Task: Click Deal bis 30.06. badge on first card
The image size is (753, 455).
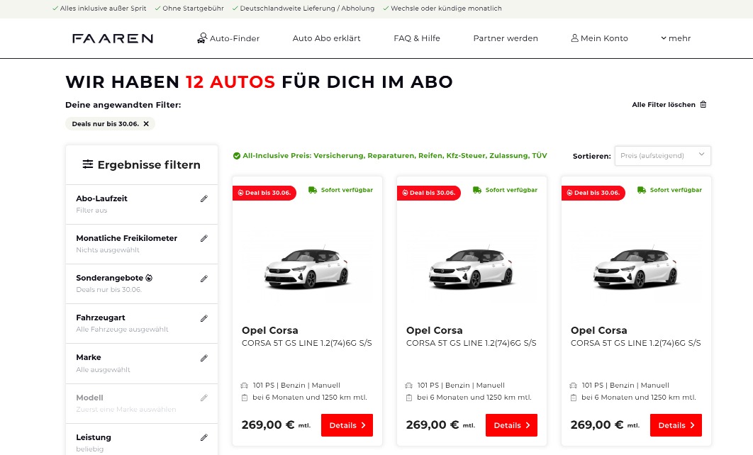Action: (x=264, y=193)
